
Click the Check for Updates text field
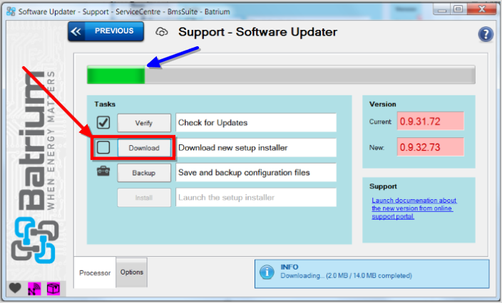[256, 122]
